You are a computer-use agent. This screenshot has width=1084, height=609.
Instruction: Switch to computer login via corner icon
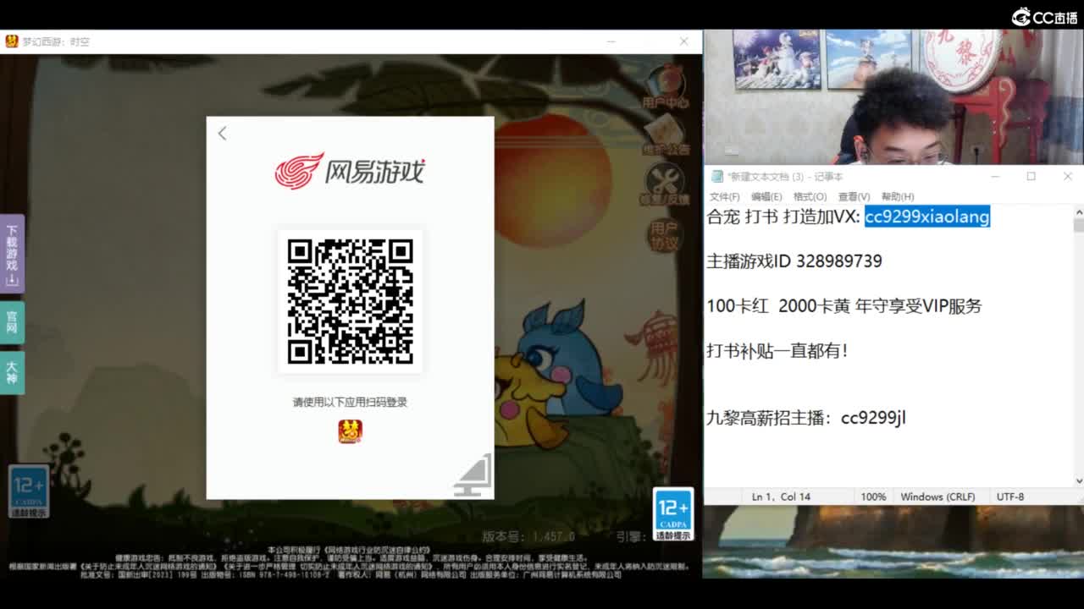click(473, 476)
